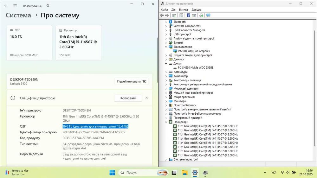Select Intel(R) Iris(R) Xe Graphics device

(x=193, y=51)
